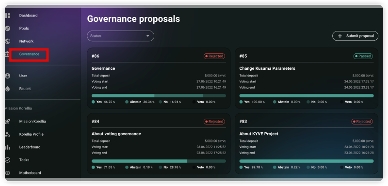This screenshot has width=388, height=186.
Task: Click the voting progress bar of proposal #83
Action: (x=307, y=161)
